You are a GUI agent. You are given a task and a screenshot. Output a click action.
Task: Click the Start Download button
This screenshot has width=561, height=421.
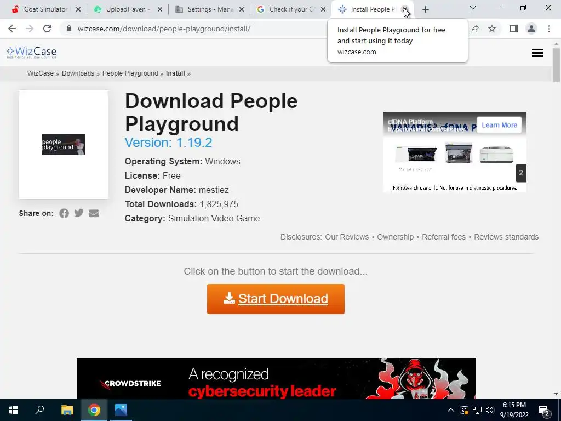[276, 299]
